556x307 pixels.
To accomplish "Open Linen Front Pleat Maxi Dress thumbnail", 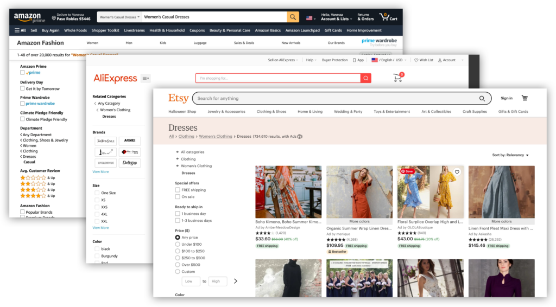I will coord(501,192).
